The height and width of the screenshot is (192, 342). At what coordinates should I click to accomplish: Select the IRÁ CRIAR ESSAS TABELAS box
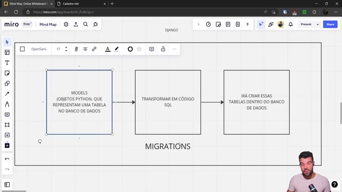point(256,102)
